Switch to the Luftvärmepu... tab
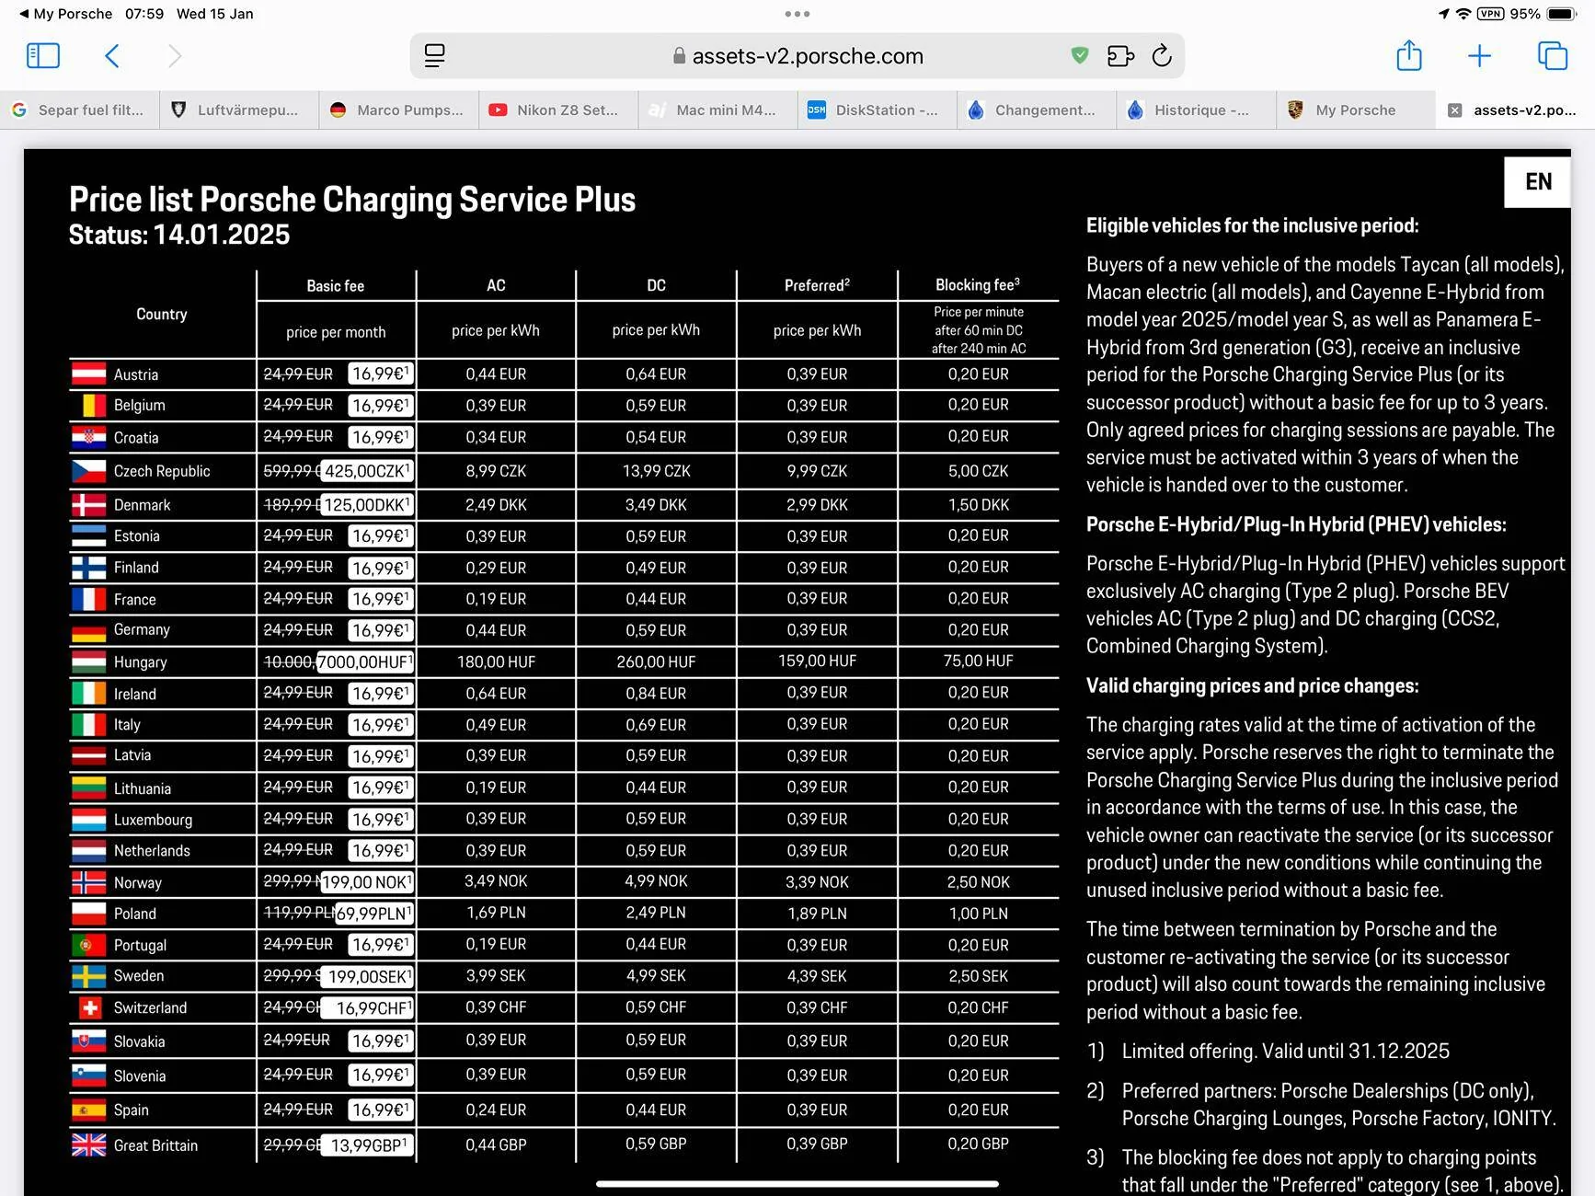The image size is (1595, 1196). [x=239, y=110]
